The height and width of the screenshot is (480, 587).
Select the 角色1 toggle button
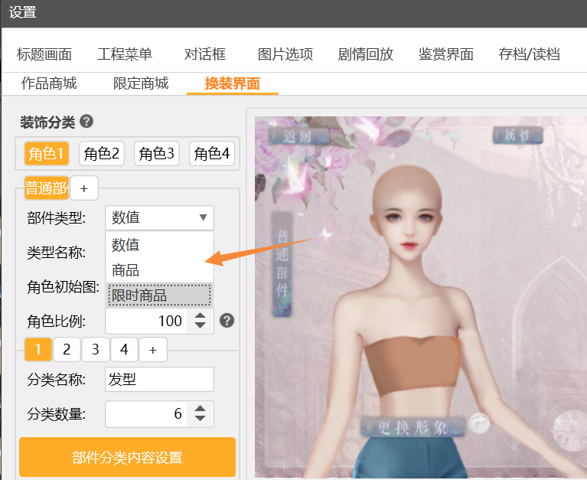pyautogui.click(x=47, y=154)
